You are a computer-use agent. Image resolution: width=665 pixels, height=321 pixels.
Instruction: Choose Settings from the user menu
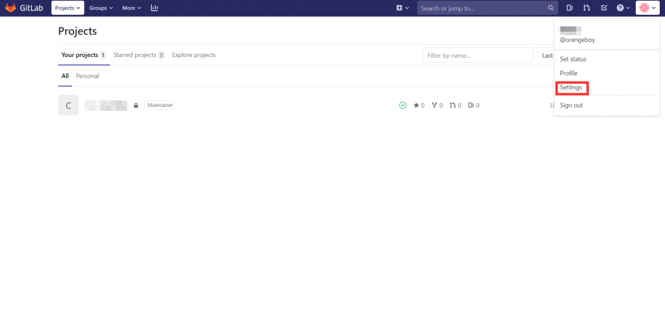pos(571,88)
